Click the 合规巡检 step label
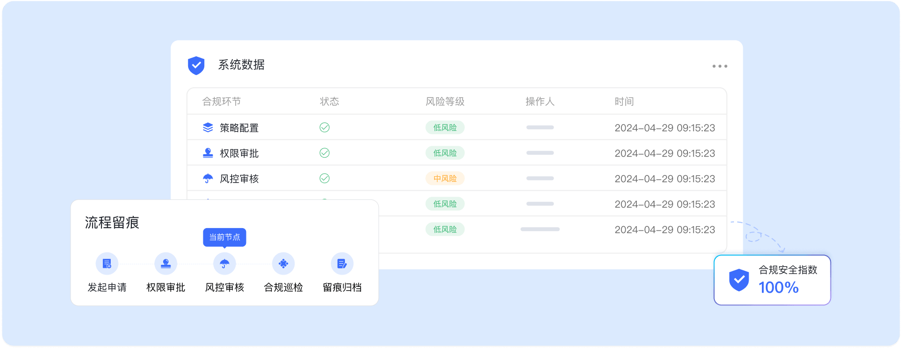 pyautogui.click(x=283, y=287)
